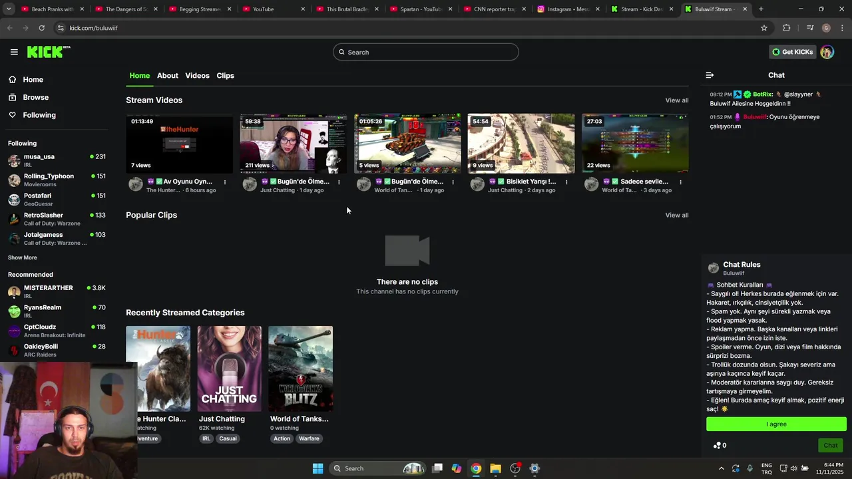This screenshot has height=479, width=852.
Task: Select the channel Home tab
Action: [139, 75]
